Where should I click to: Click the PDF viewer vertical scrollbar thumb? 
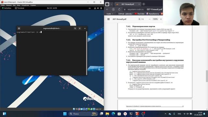[207, 76]
